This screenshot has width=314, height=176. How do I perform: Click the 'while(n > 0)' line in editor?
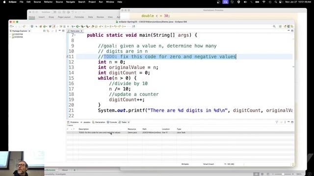pos(117,78)
